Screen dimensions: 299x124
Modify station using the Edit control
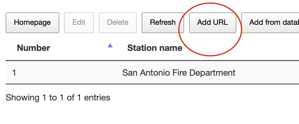click(79, 23)
